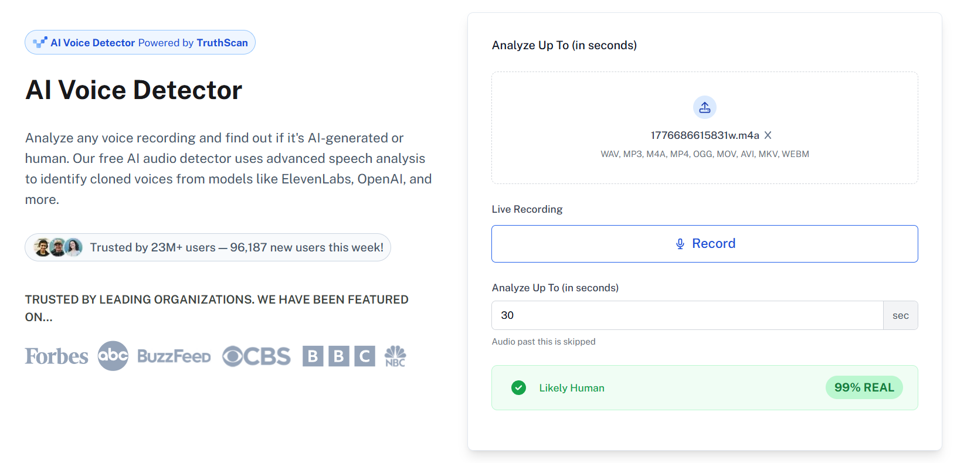Screen dimensions: 974x463
Task: Click the TruthScan logo icon in the badge
Action: tap(40, 42)
